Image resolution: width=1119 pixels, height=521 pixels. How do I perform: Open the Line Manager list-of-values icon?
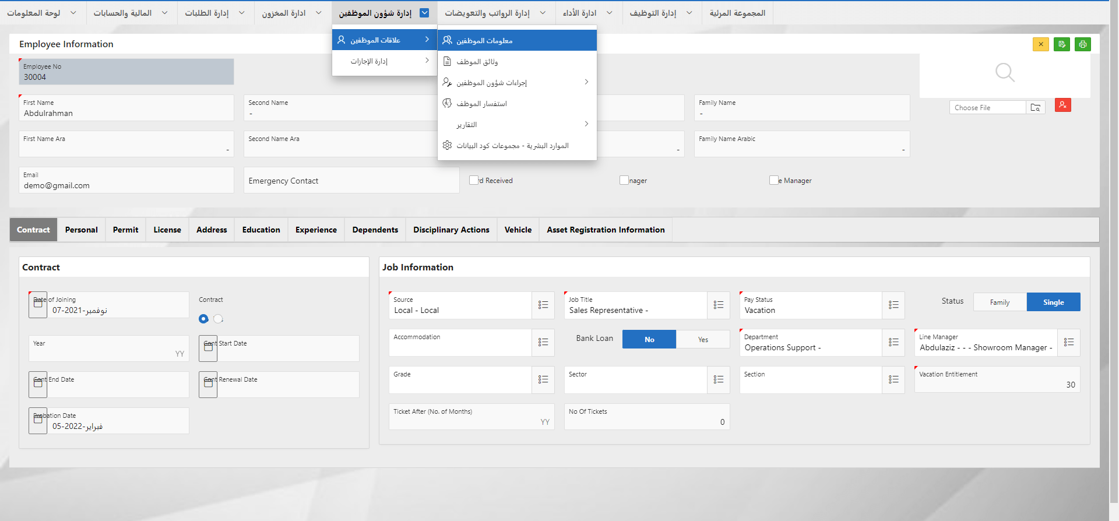click(x=1068, y=342)
